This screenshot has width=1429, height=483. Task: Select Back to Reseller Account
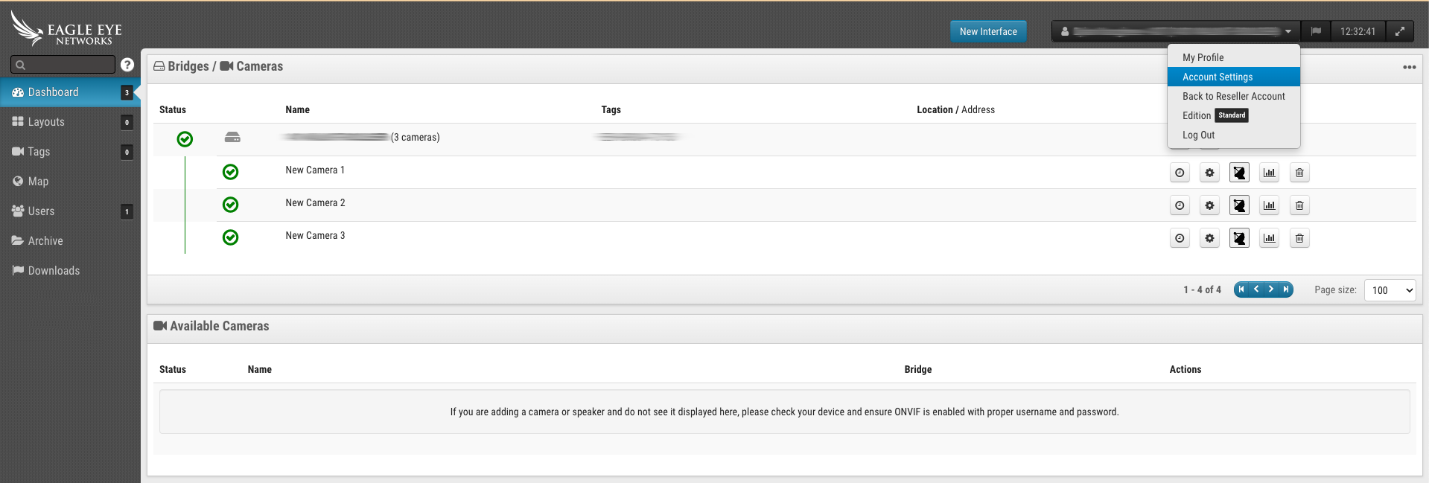pyautogui.click(x=1233, y=96)
